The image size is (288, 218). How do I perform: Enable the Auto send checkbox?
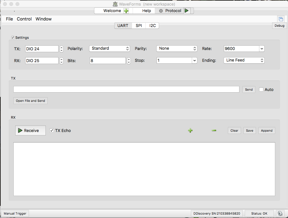[261, 89]
